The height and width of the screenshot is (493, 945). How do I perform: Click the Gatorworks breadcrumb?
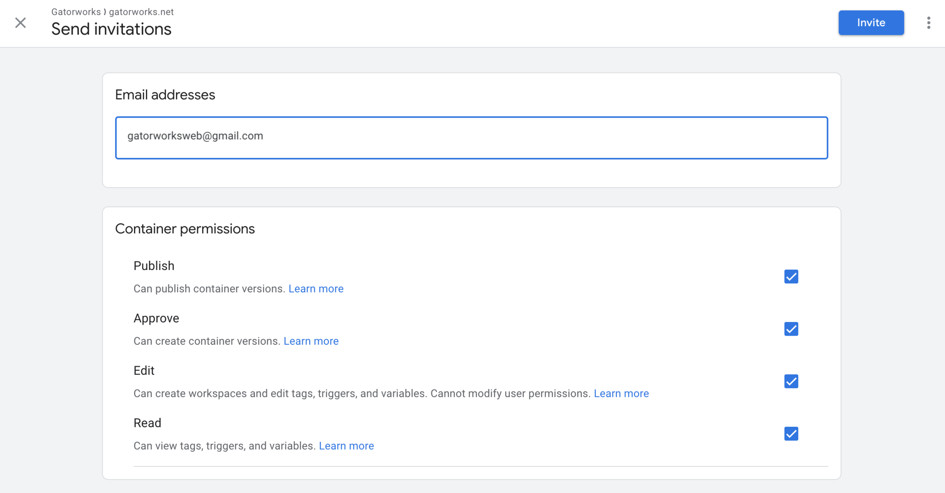76,12
